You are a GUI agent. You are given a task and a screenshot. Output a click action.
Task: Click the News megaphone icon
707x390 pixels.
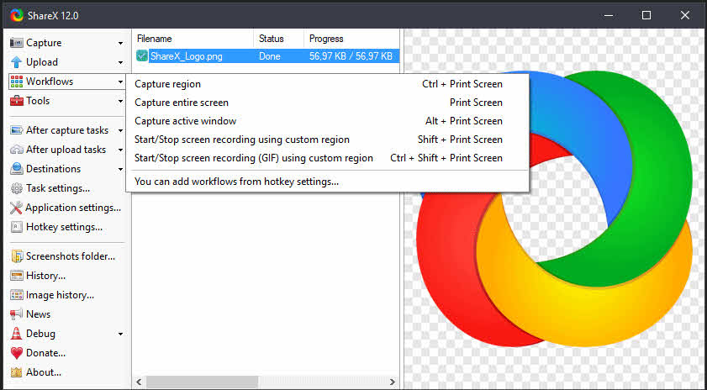tap(16, 314)
